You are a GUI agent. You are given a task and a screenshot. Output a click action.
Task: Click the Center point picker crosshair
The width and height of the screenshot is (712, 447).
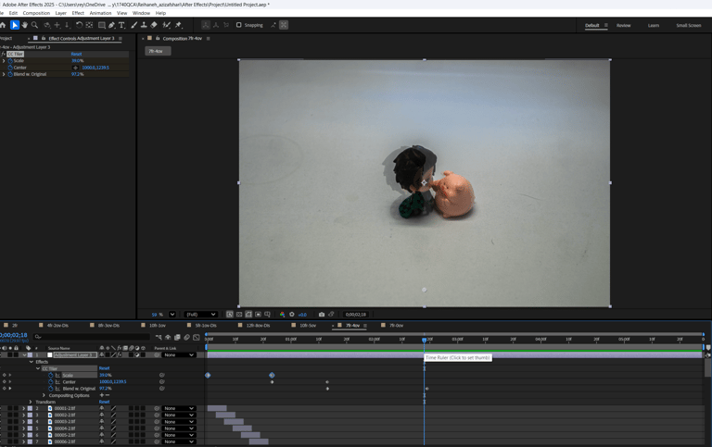(x=75, y=68)
